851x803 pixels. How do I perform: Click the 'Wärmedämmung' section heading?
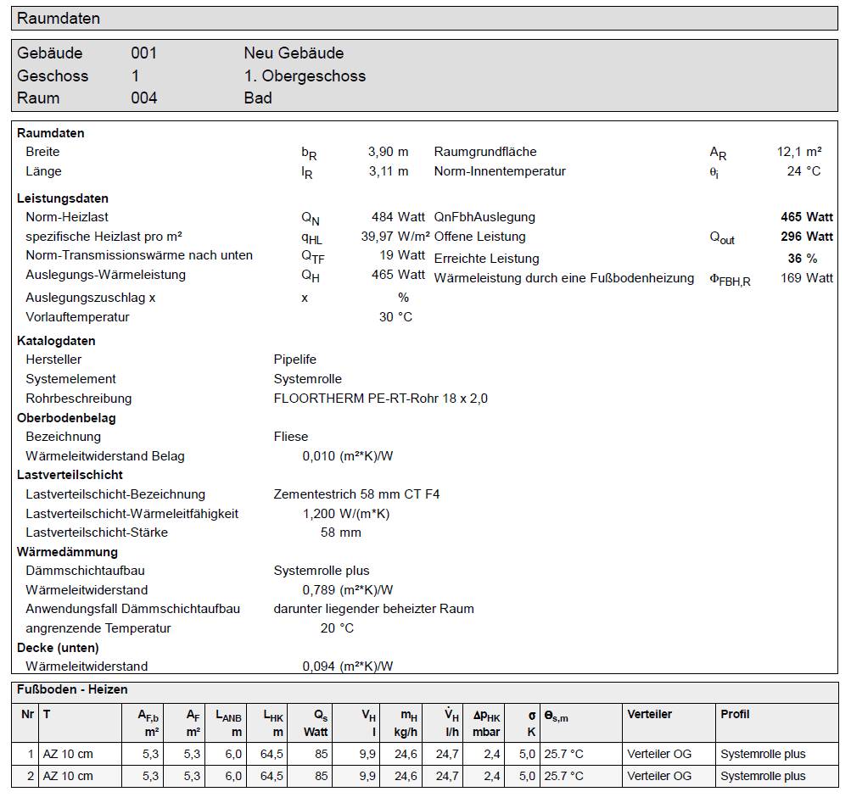click(67, 552)
